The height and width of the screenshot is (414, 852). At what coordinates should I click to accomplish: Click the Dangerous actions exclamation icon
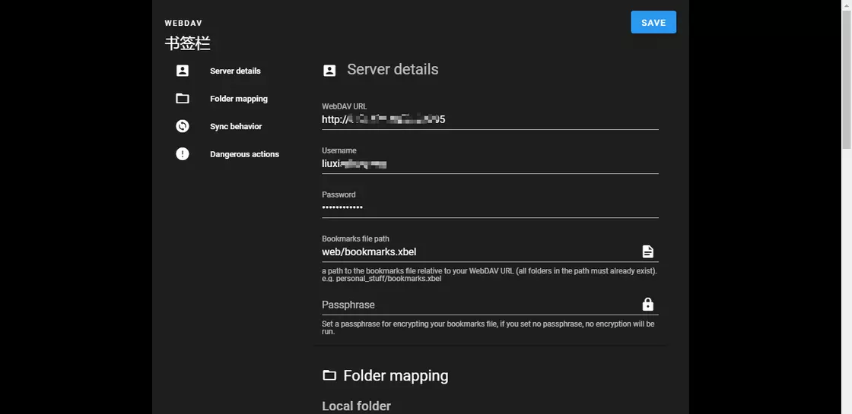click(183, 154)
